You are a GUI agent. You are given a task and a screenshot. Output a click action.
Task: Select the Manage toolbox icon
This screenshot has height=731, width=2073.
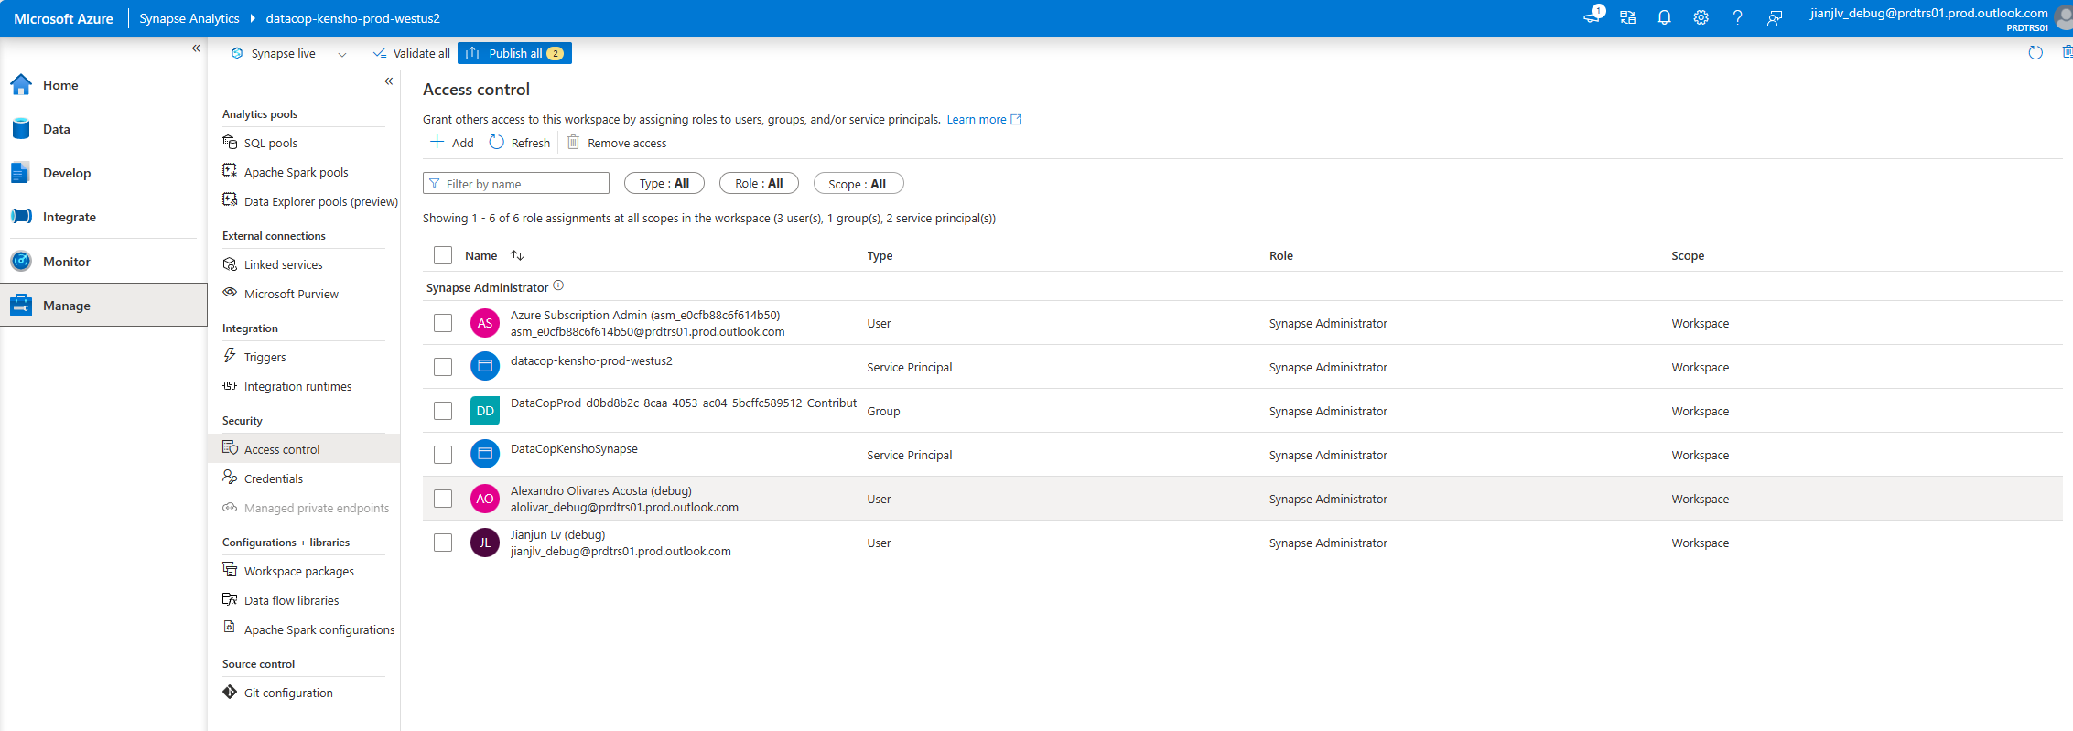click(x=21, y=306)
